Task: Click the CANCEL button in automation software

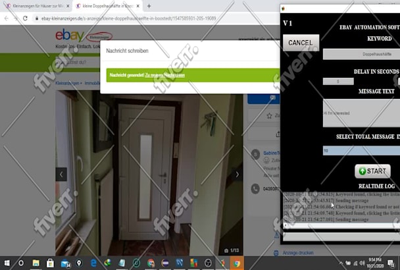Action: [x=301, y=43]
